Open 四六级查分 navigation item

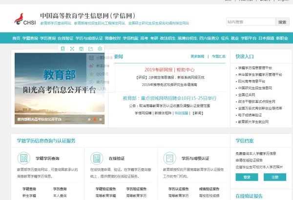[x=209, y=38]
